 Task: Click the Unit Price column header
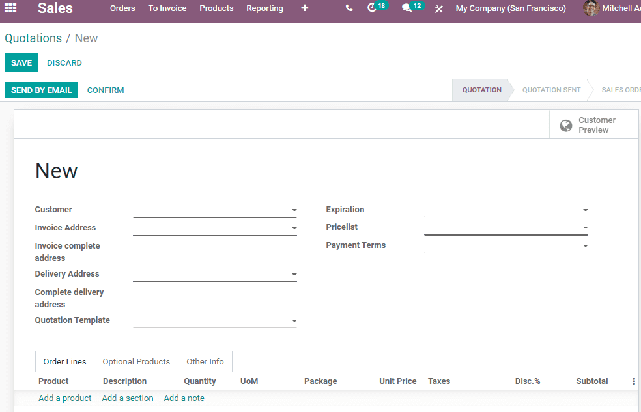(x=398, y=381)
